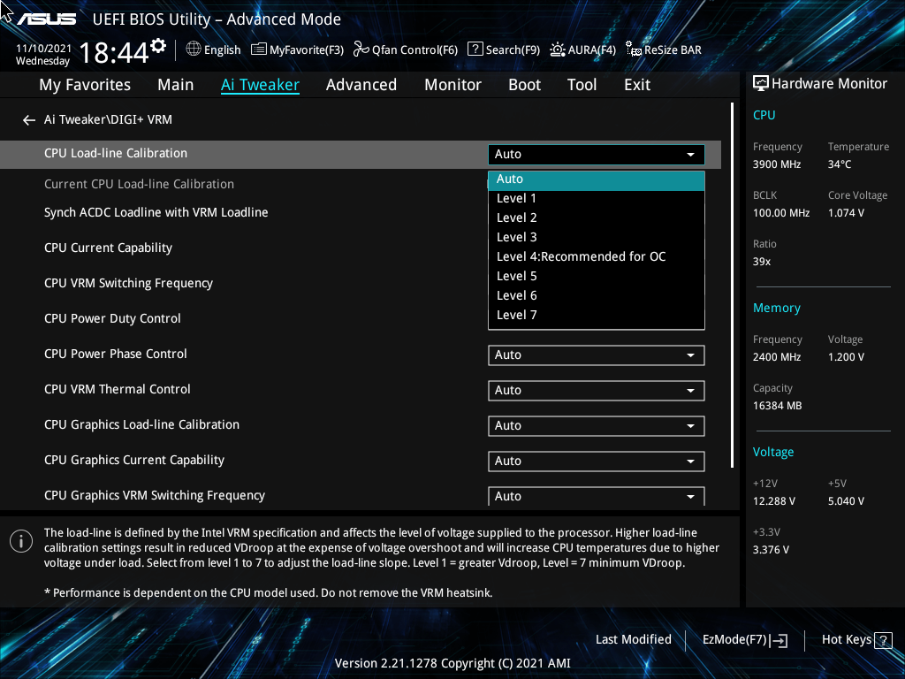Open Qfan Control(F6) fan icon
905x679 pixels.
click(361, 50)
